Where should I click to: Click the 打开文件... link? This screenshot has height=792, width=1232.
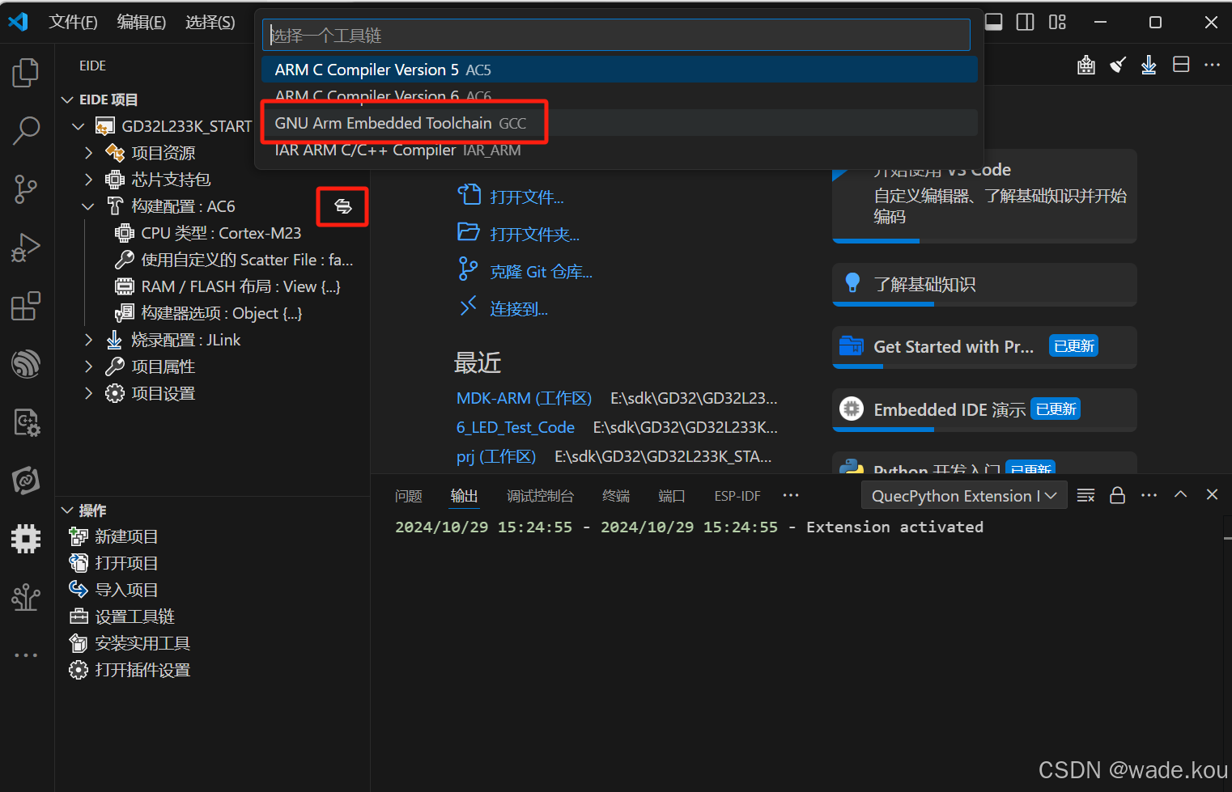coord(526,197)
